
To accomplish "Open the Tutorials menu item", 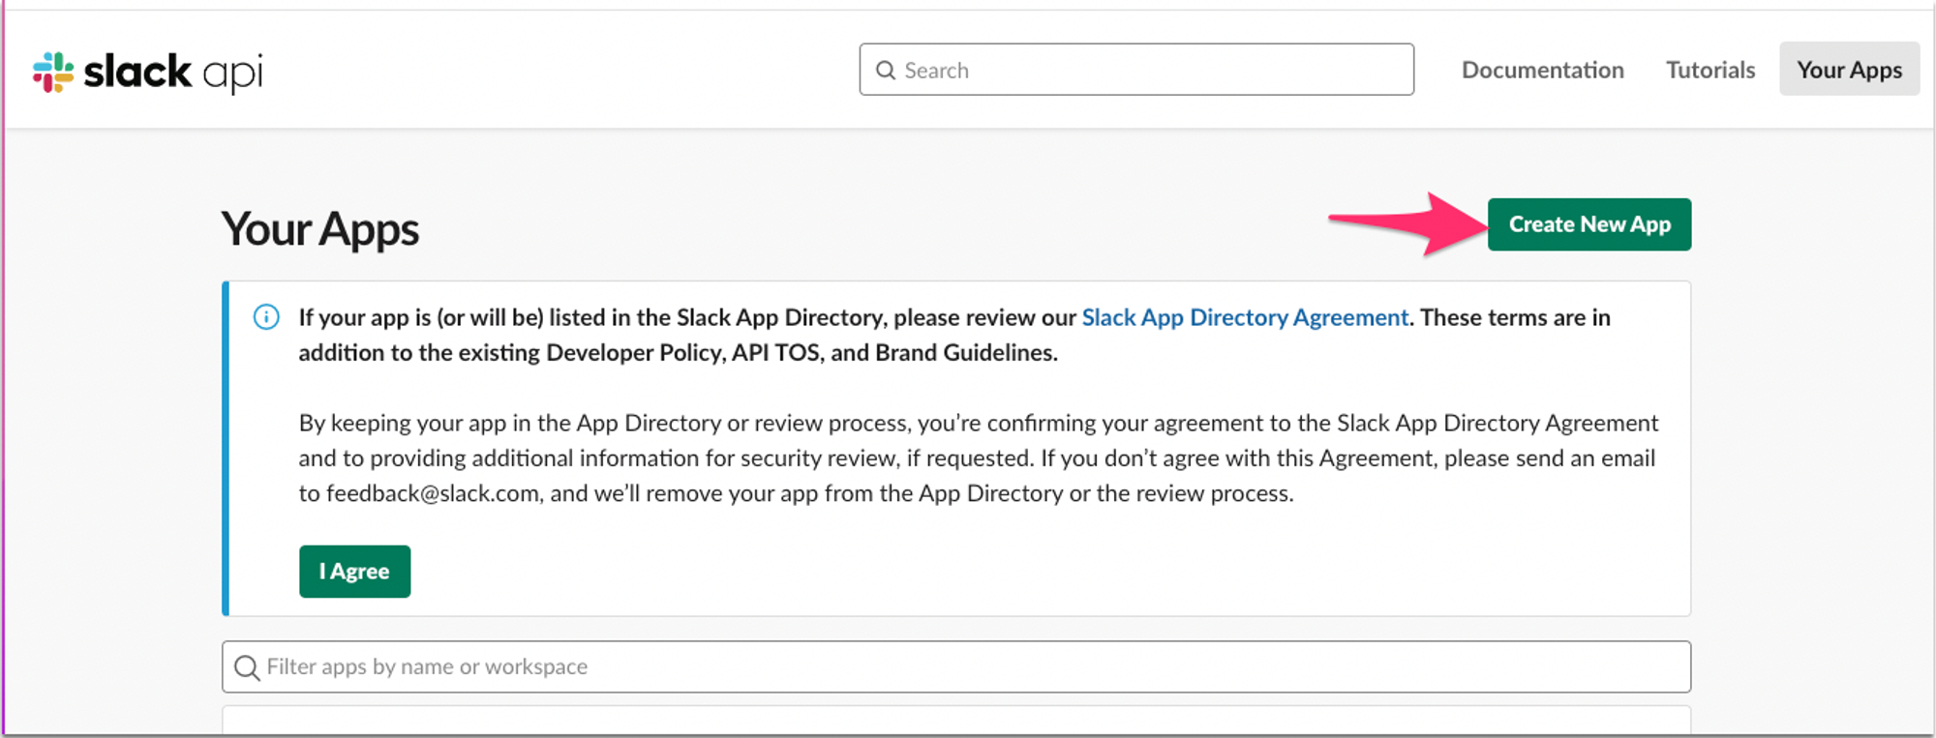I will coord(1709,70).
